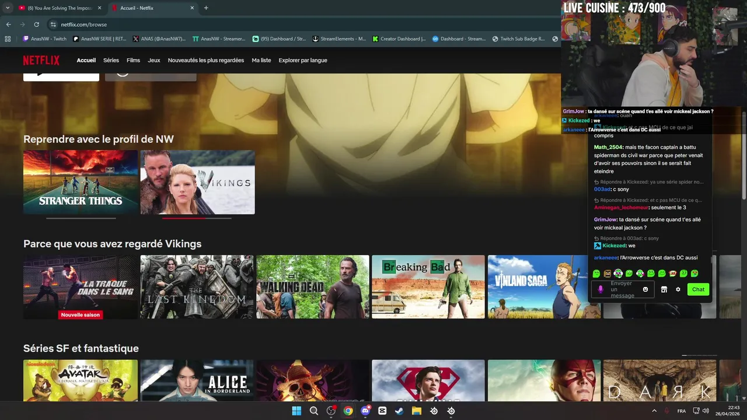Screen dimensions: 747x420
Task: Close the YouTube browser tab
Action: pyautogui.click(x=99, y=8)
